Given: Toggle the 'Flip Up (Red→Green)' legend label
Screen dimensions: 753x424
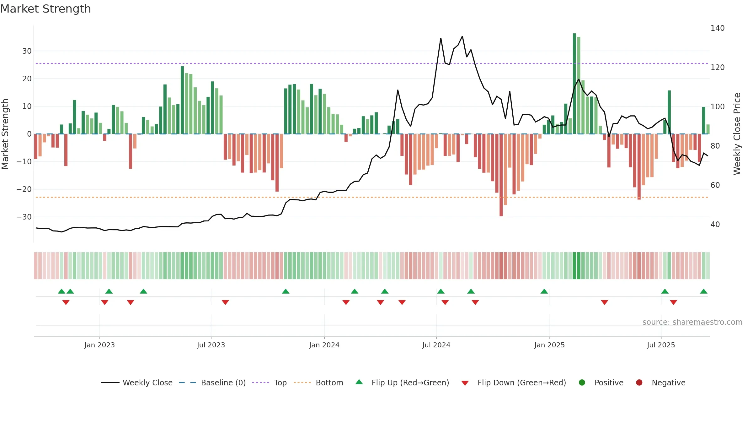Looking at the screenshot, I should pyautogui.click(x=410, y=383).
